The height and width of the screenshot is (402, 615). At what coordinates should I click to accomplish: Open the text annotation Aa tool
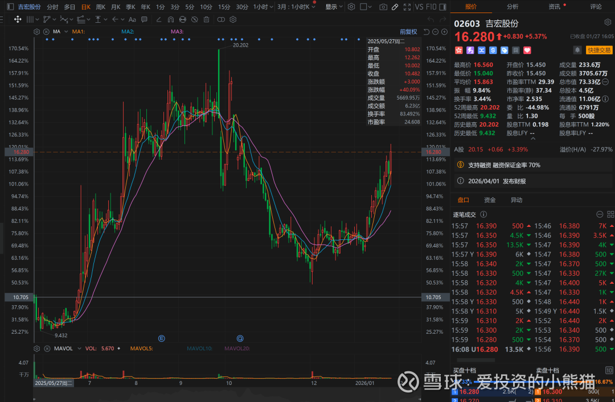132,19
